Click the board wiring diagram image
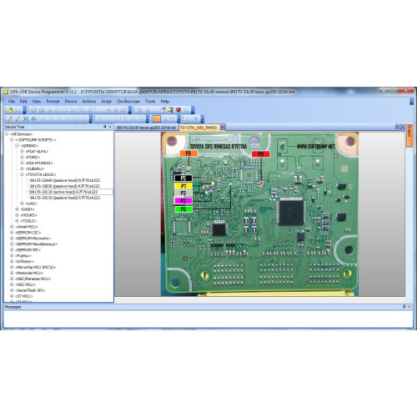Image resolution: width=417 pixels, height=417 pixels. [259, 214]
